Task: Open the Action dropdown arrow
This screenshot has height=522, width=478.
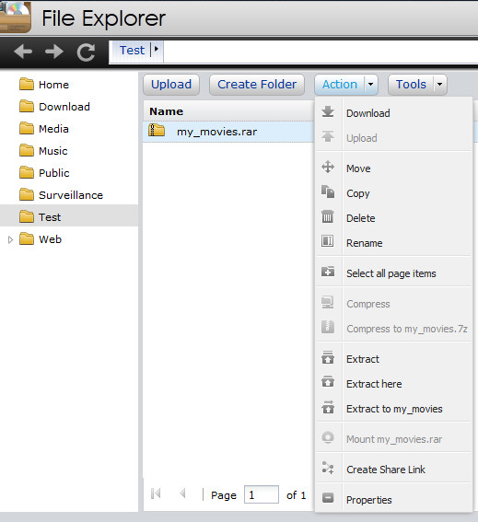Action: click(371, 85)
